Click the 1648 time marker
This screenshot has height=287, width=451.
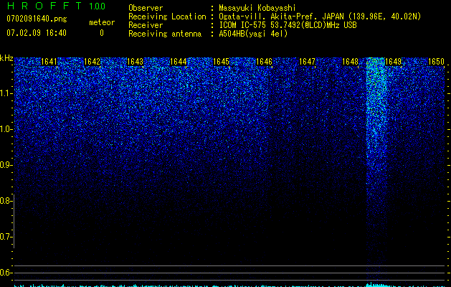[x=351, y=62]
